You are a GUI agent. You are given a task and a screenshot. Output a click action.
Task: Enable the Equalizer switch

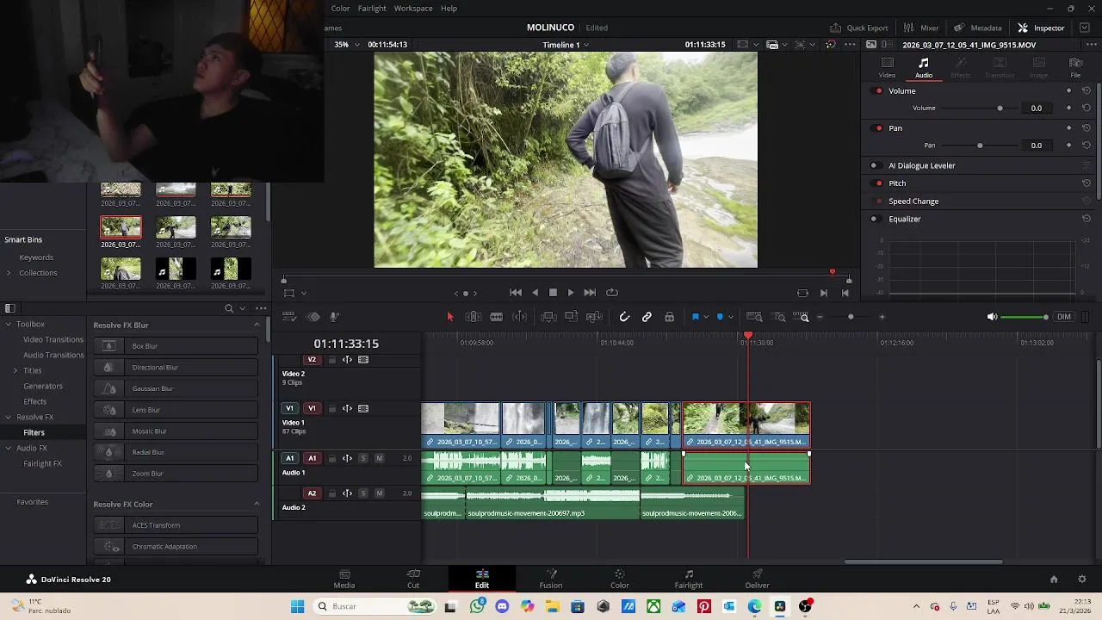point(874,219)
